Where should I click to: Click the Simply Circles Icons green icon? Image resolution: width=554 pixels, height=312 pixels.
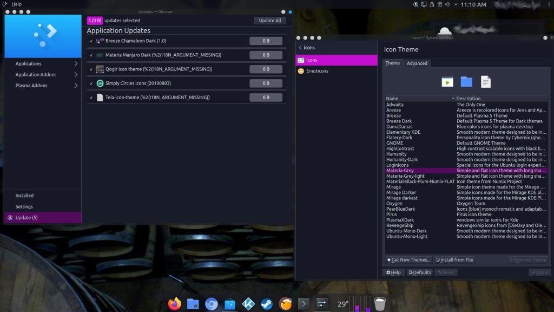(x=100, y=83)
